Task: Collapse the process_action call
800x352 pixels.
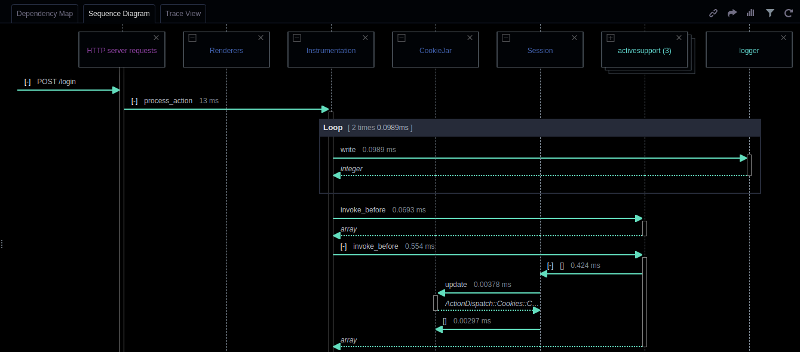Action: [x=134, y=101]
